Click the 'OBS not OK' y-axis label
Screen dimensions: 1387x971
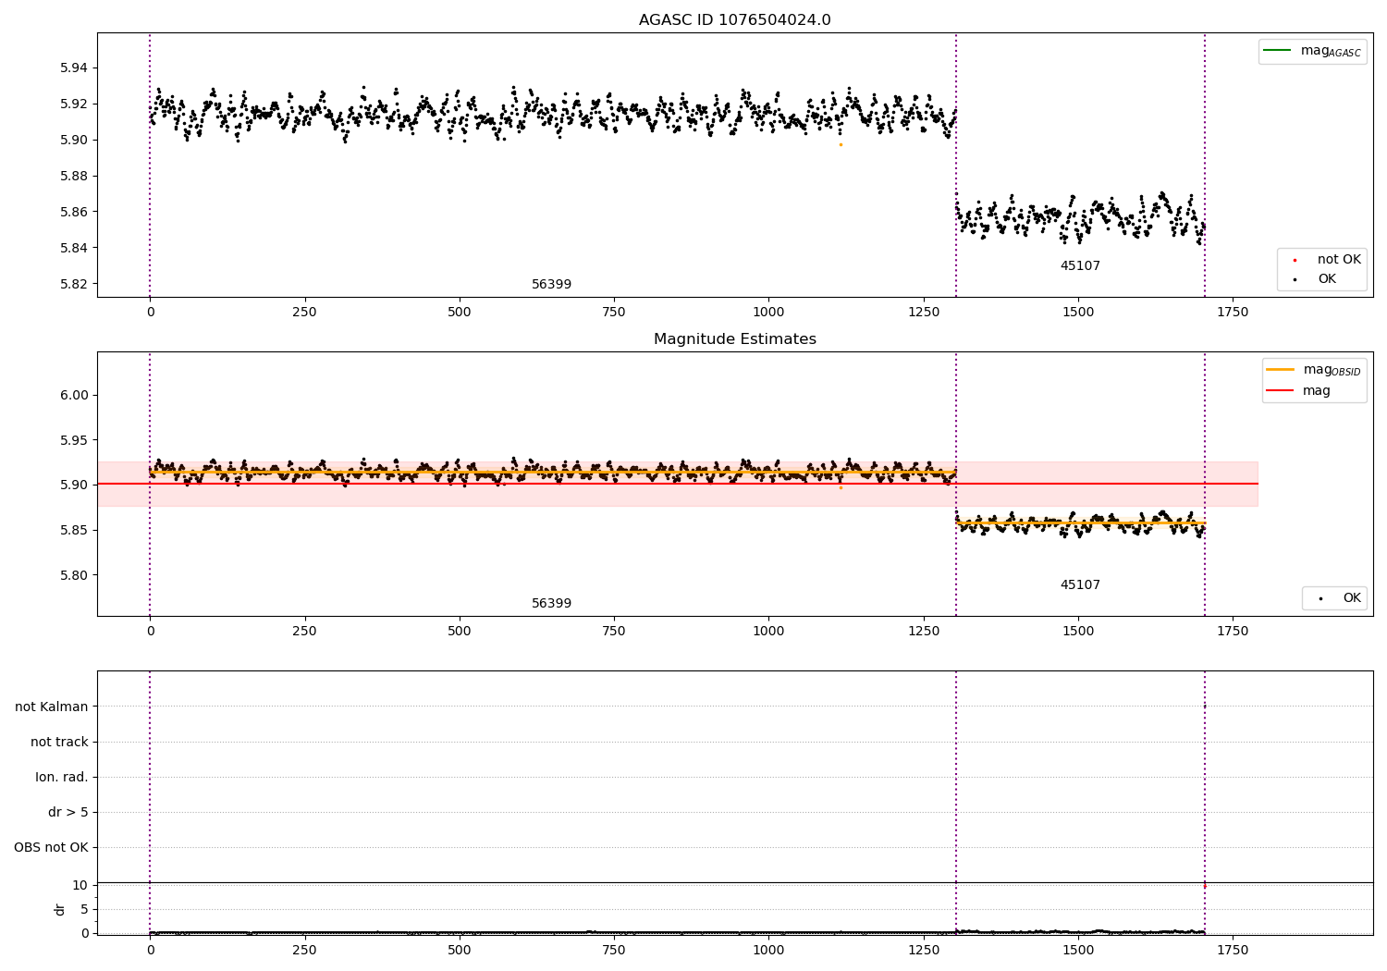[51, 848]
